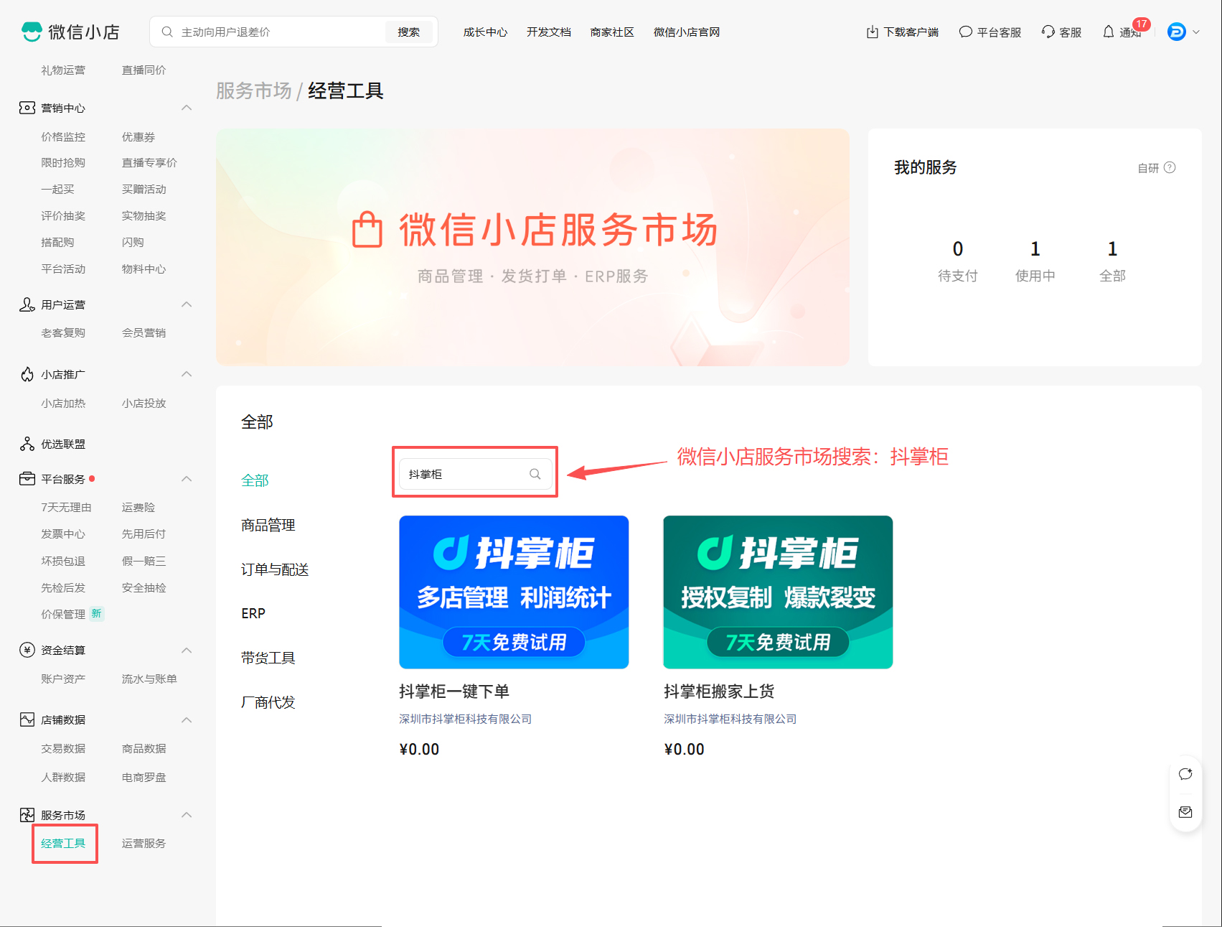Click the 平台服务 sidebar icon

click(x=27, y=479)
